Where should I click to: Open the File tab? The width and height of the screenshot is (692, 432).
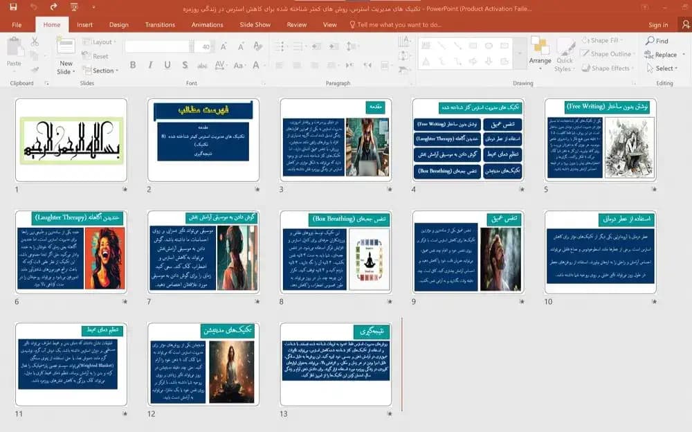click(17, 25)
